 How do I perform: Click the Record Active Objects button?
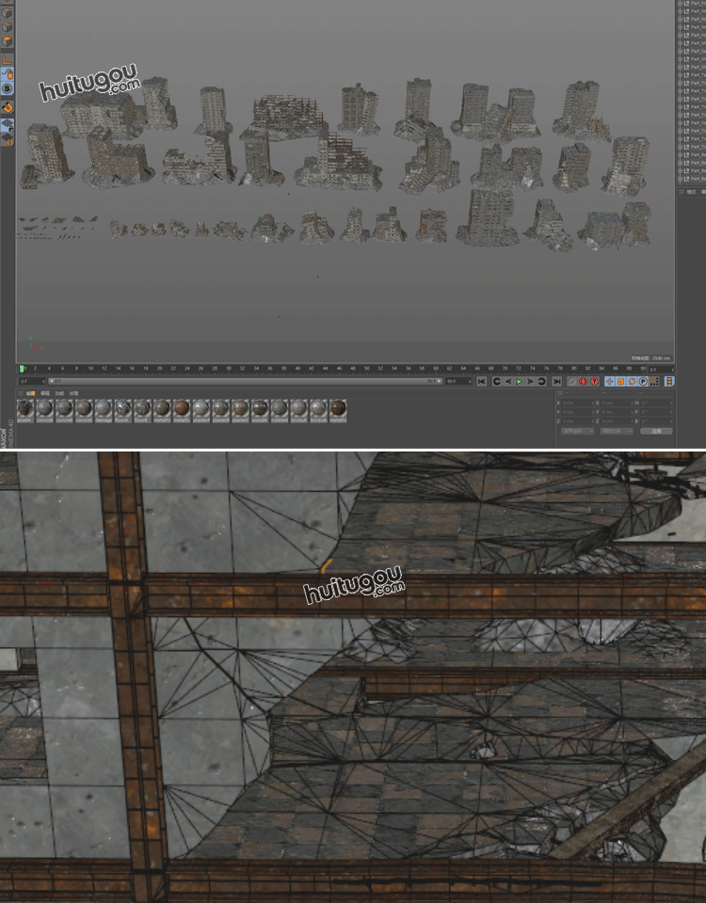[571, 381]
